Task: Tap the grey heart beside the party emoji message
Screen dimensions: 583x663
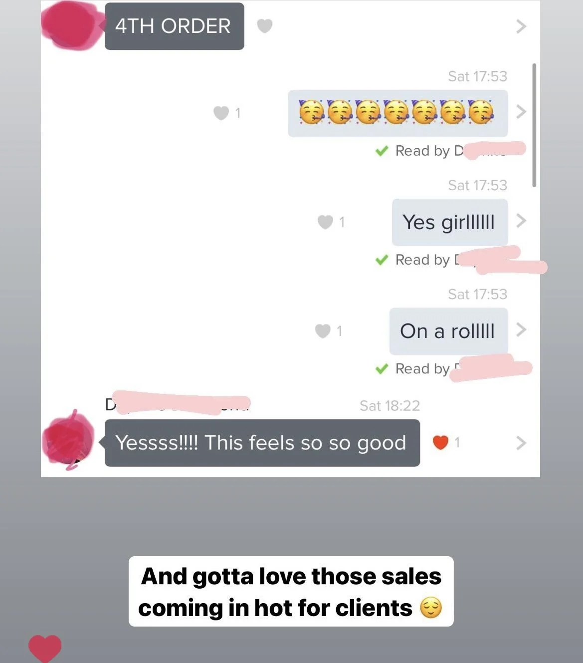Action: pyautogui.click(x=221, y=113)
